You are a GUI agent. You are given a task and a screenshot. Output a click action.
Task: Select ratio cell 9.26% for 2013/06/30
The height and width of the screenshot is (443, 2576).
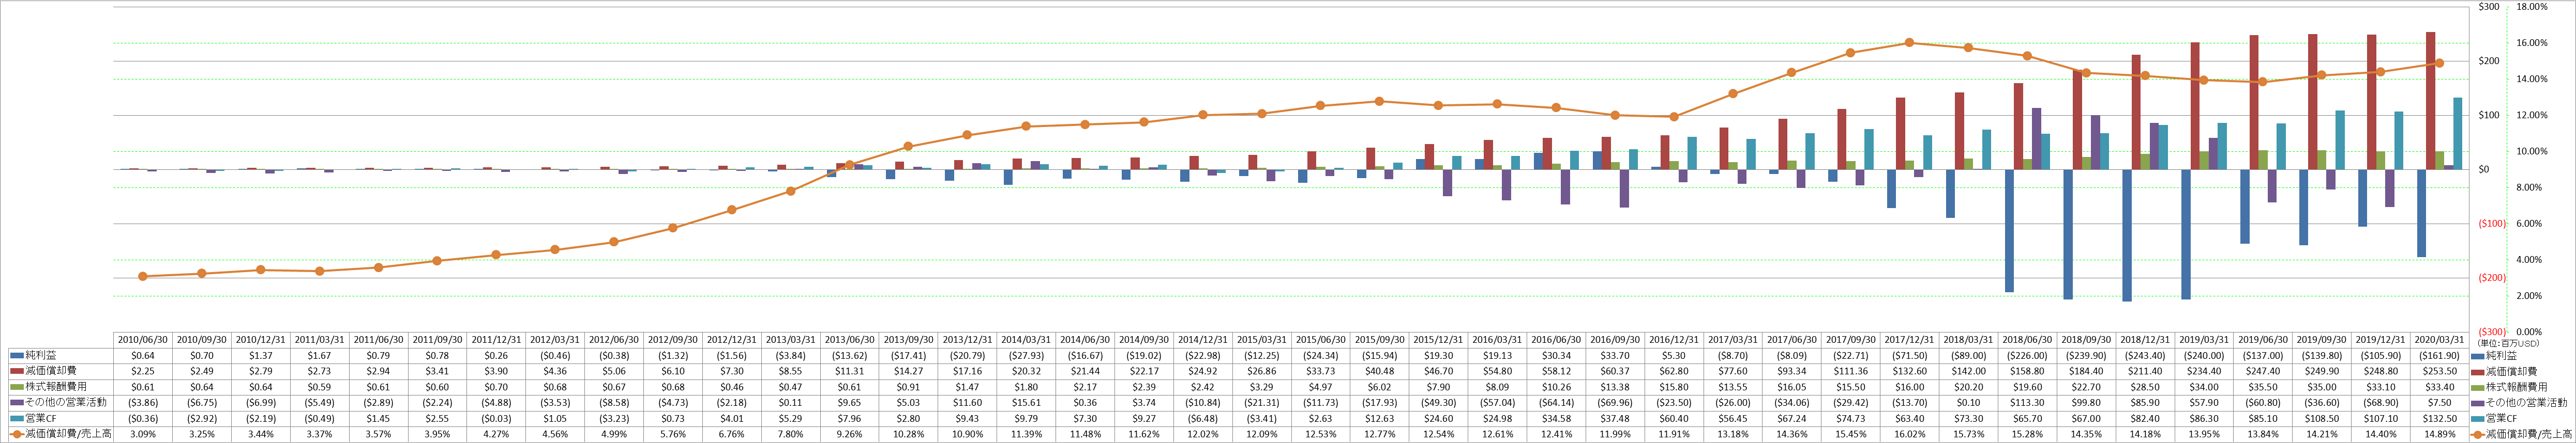(x=849, y=435)
